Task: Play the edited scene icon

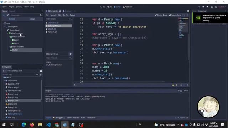Action: coord(212,7)
